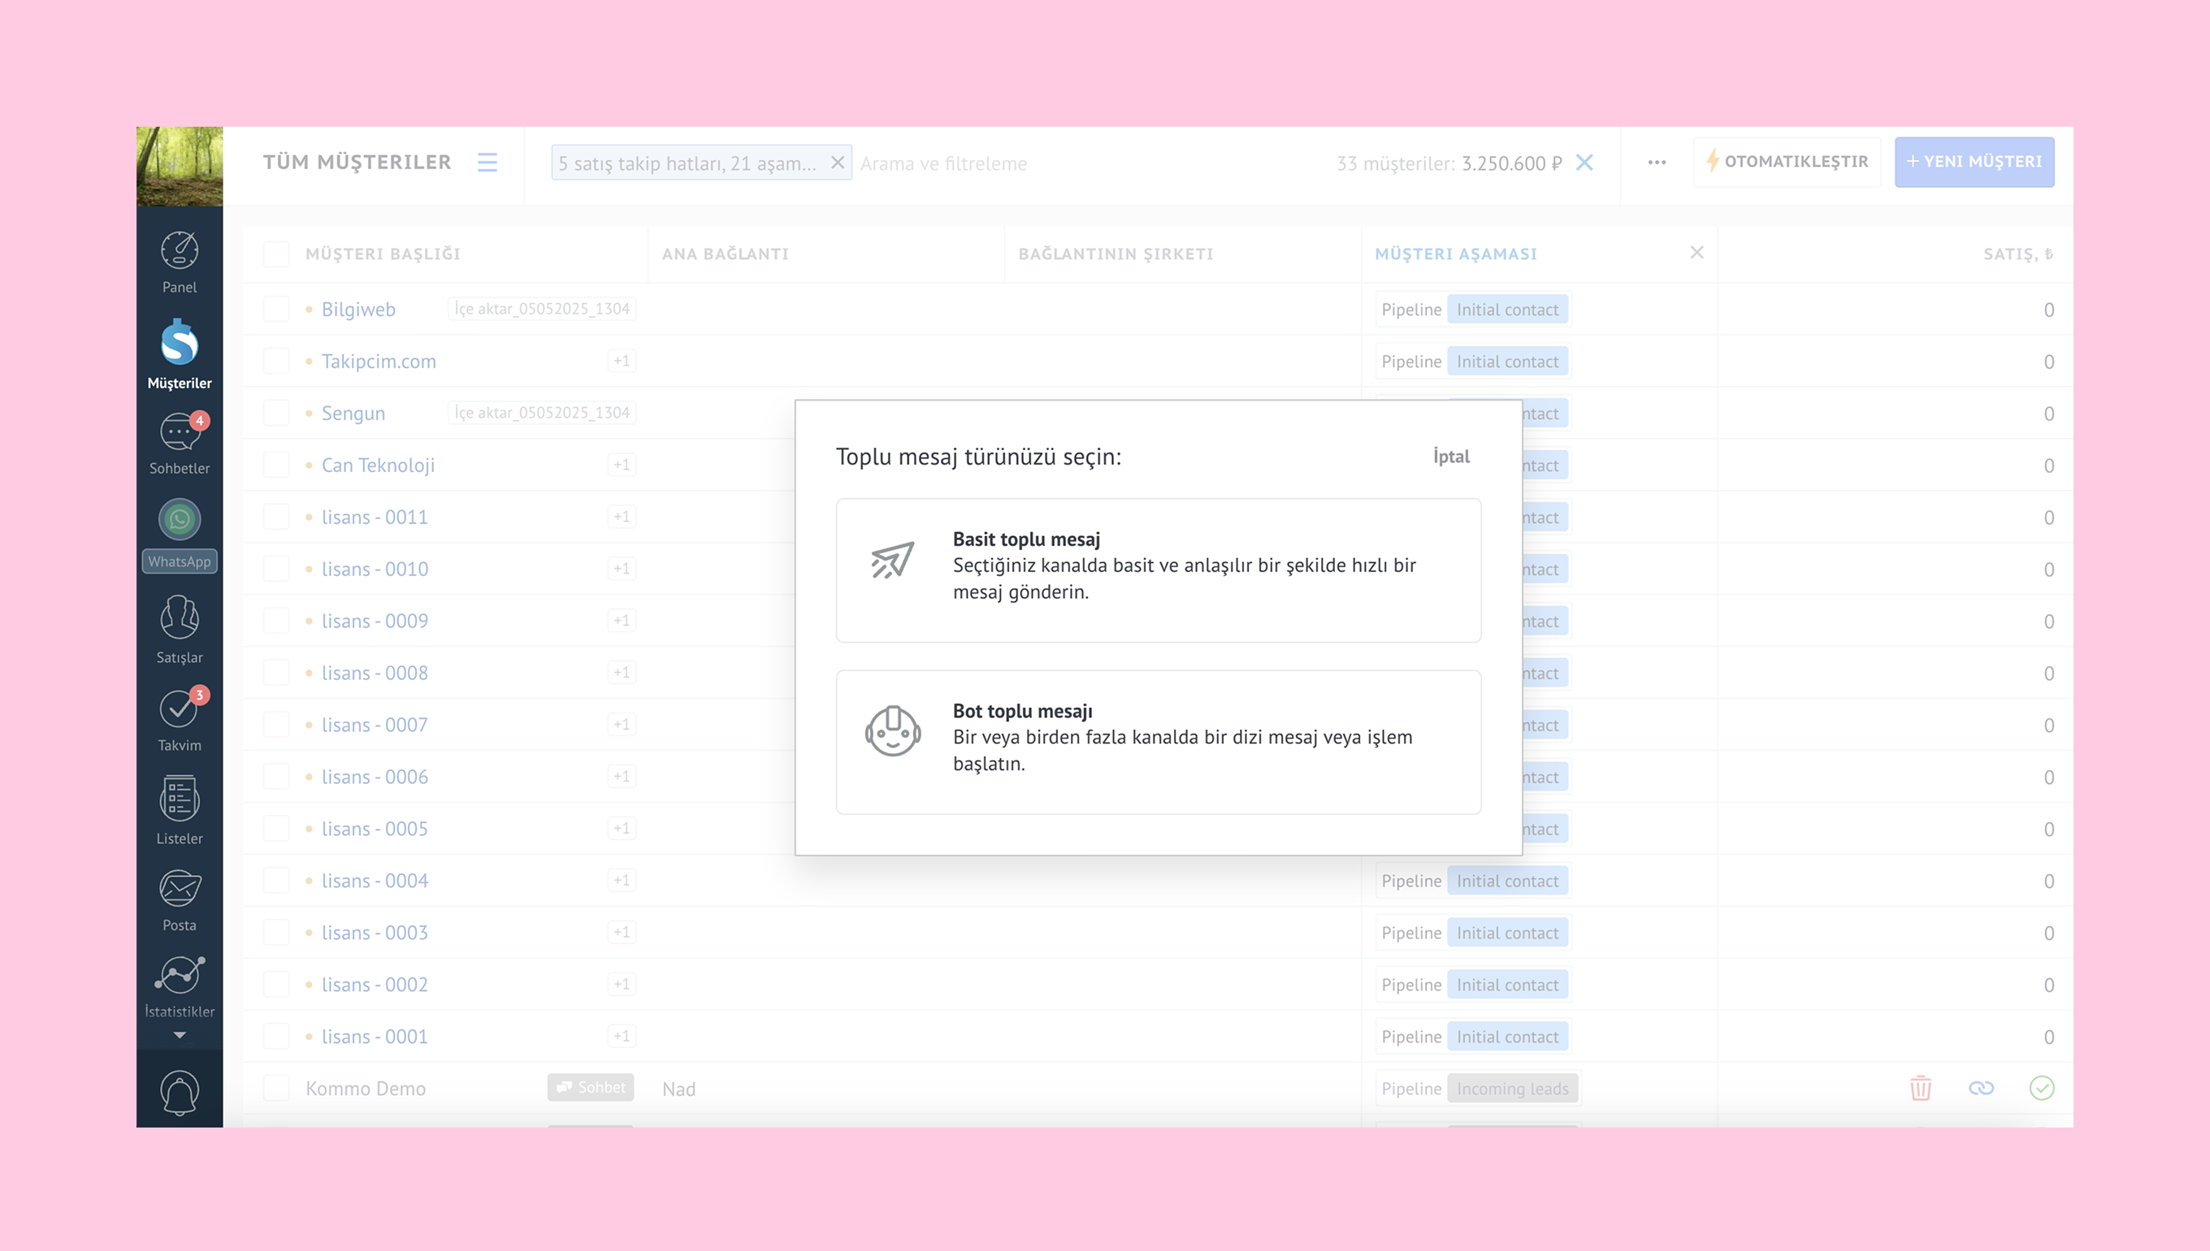Sort by BAĞLANTININ ŞIRKETI column header
Screen dimensions: 2210x1251
click(1116, 253)
